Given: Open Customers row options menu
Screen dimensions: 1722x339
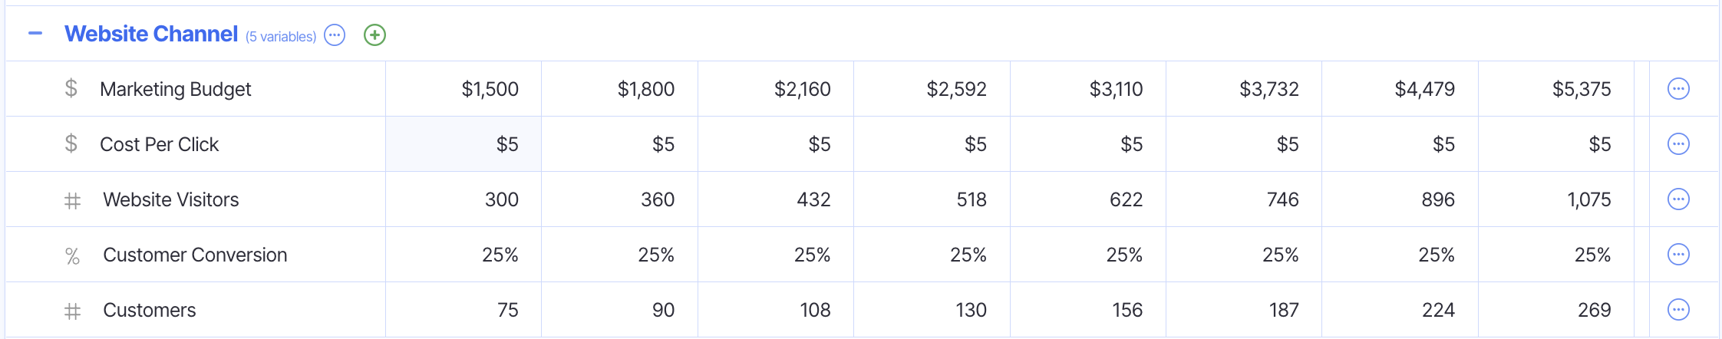Looking at the screenshot, I should point(1678,310).
